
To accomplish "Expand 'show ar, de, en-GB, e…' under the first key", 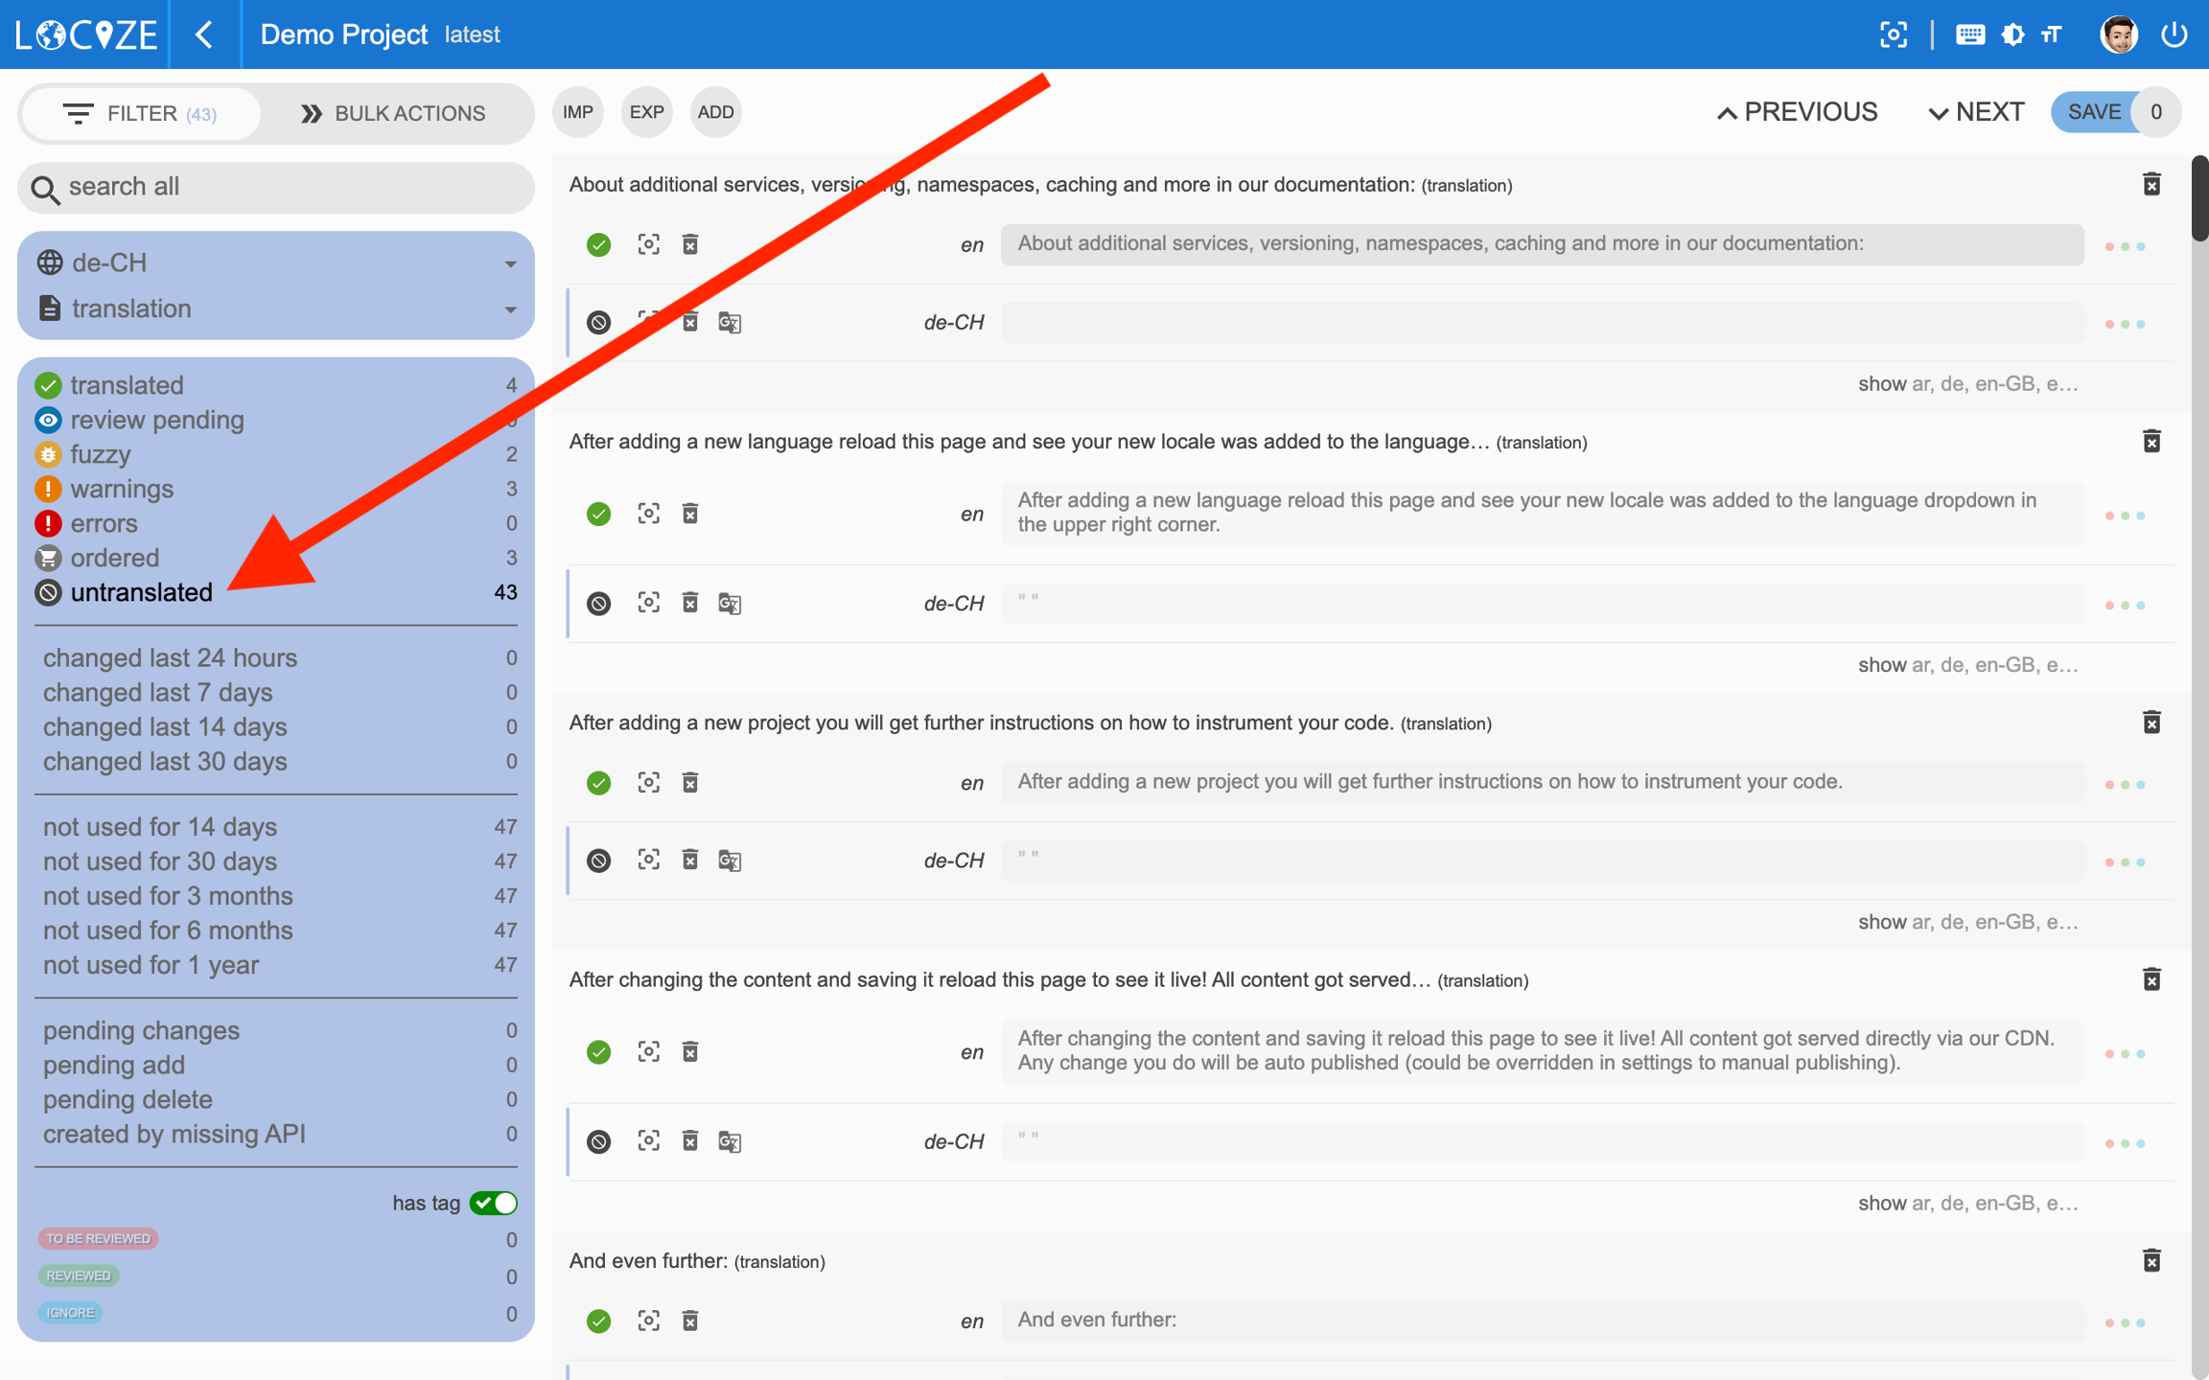I will click(x=1967, y=384).
